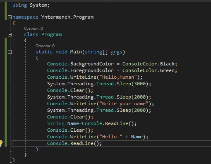Click the first Console.Clear() line
The height and width of the screenshot is (164, 211).
[x=70, y=90]
